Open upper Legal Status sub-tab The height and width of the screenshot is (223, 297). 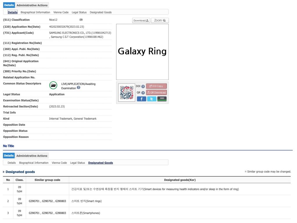click(x=79, y=12)
